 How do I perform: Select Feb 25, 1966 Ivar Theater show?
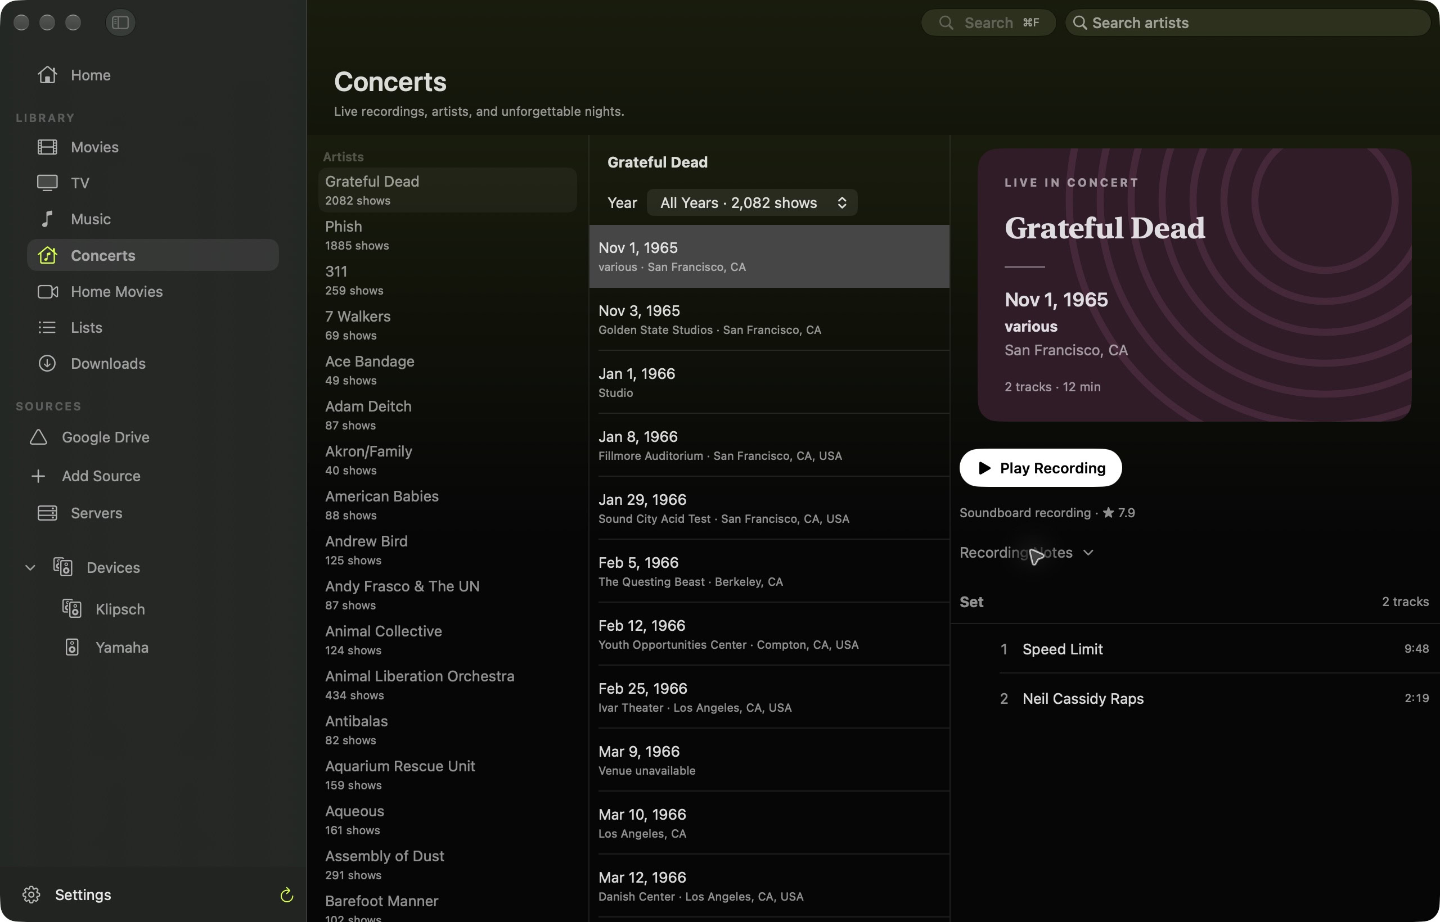[769, 697]
